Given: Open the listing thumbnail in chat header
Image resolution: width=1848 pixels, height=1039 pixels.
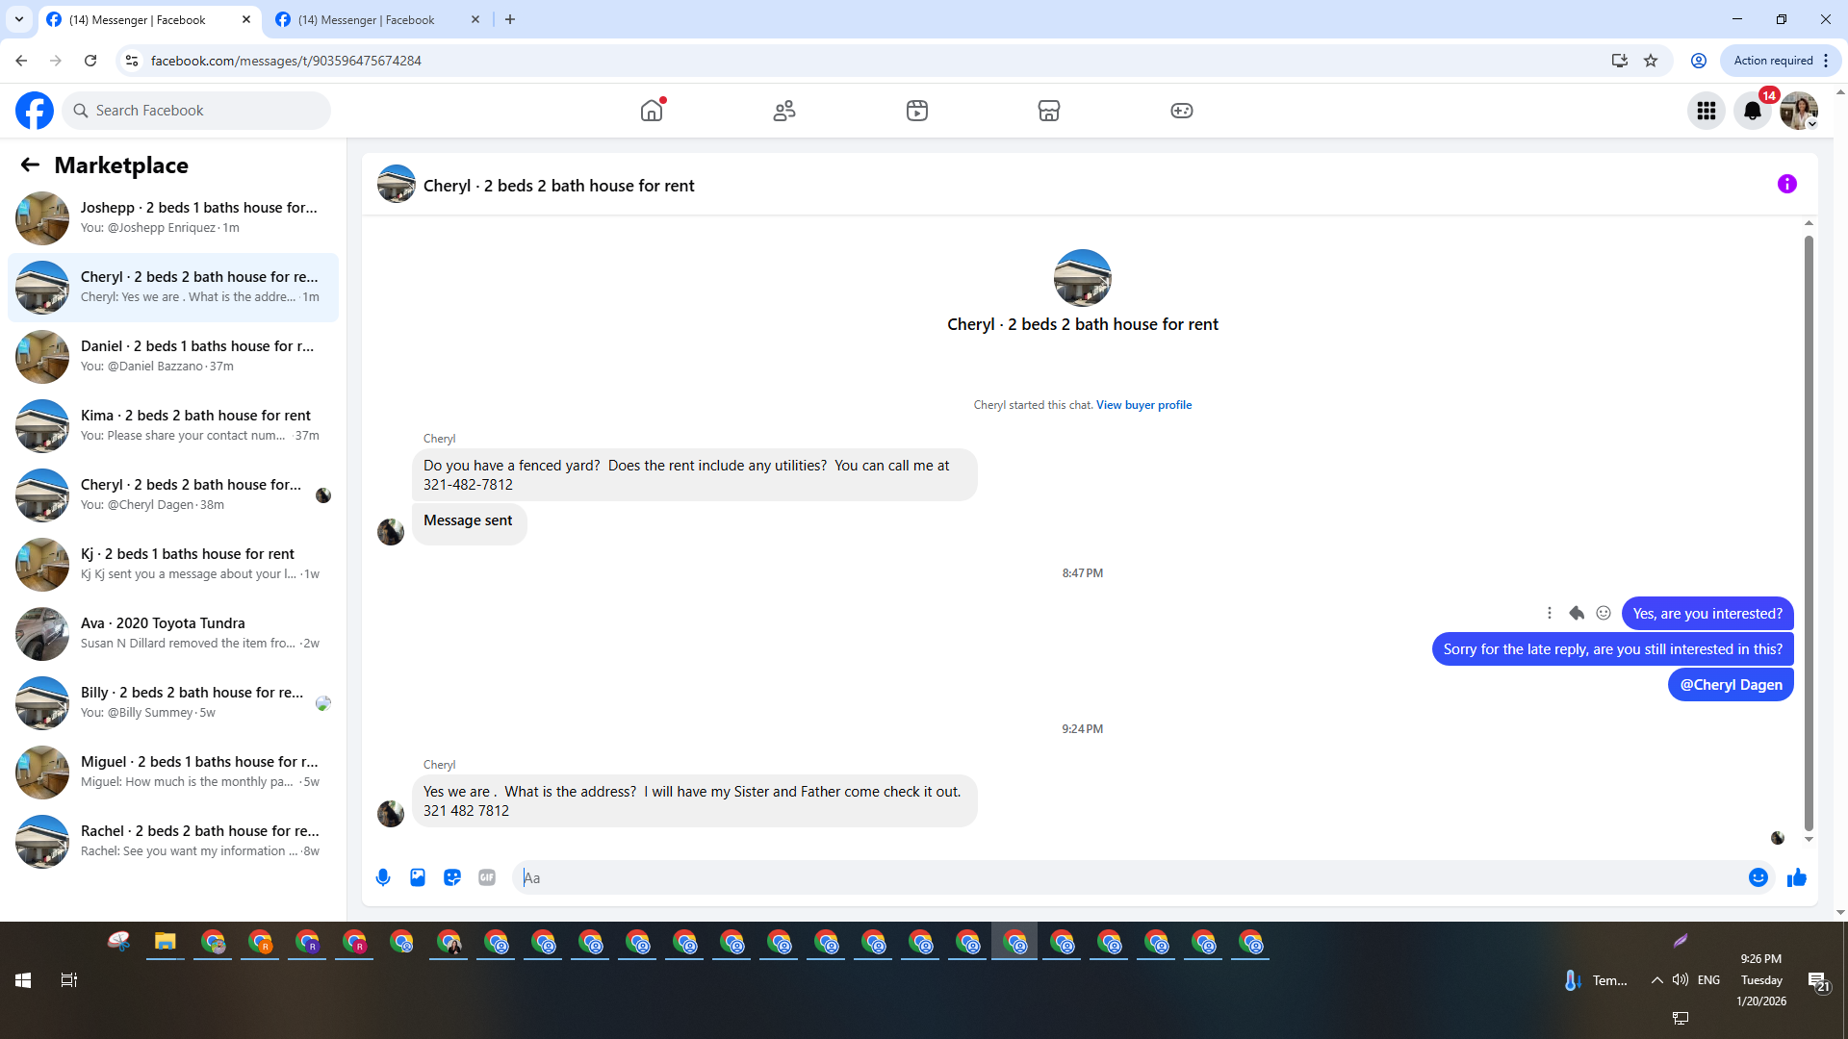Looking at the screenshot, I should pyautogui.click(x=397, y=184).
